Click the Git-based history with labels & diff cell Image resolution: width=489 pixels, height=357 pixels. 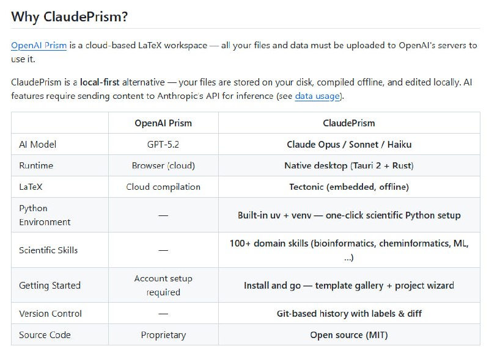tap(349, 314)
